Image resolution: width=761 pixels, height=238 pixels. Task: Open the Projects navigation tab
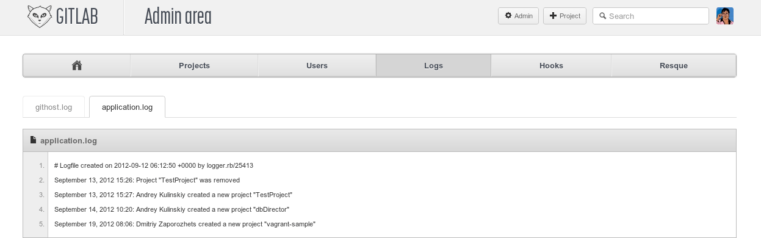[x=194, y=65]
